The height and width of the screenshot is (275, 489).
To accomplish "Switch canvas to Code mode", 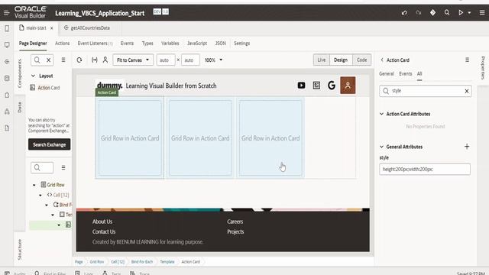I will click(x=361, y=60).
